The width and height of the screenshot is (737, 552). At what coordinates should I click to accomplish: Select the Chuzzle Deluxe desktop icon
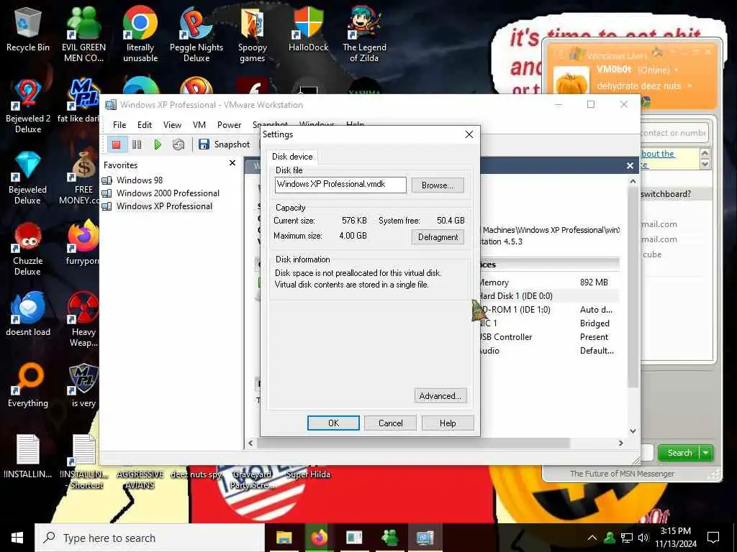[28, 249]
